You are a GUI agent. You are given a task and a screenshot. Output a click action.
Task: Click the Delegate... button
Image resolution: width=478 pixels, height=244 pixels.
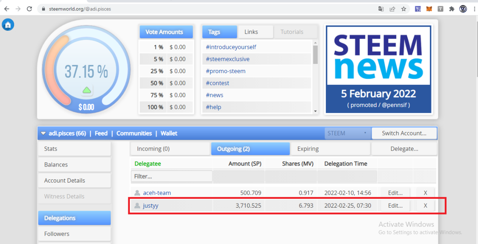(x=404, y=149)
